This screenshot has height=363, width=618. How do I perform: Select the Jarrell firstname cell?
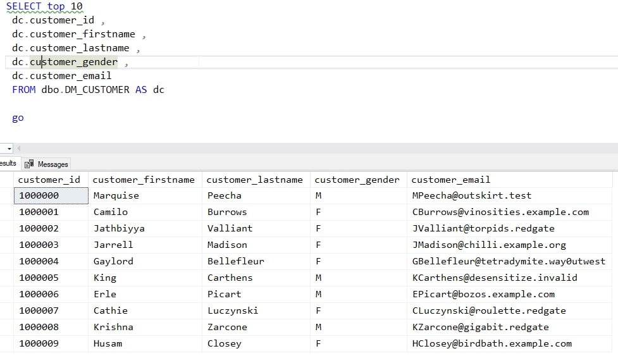pos(145,245)
